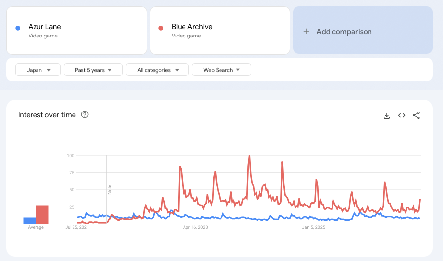Click Video game under Blue Archive

[x=186, y=36]
